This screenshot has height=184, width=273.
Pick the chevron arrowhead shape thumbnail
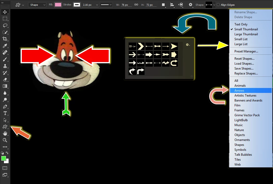click(x=141, y=46)
